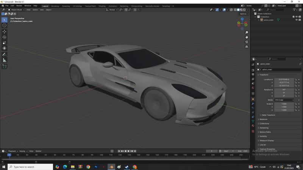The width and height of the screenshot is (303, 170).
Task: Open the Output properties tab
Action: coord(253,74)
